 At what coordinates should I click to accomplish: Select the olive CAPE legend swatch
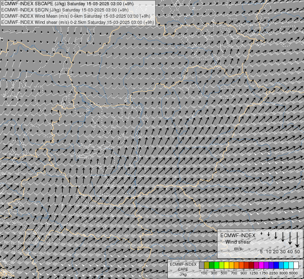[207, 265]
